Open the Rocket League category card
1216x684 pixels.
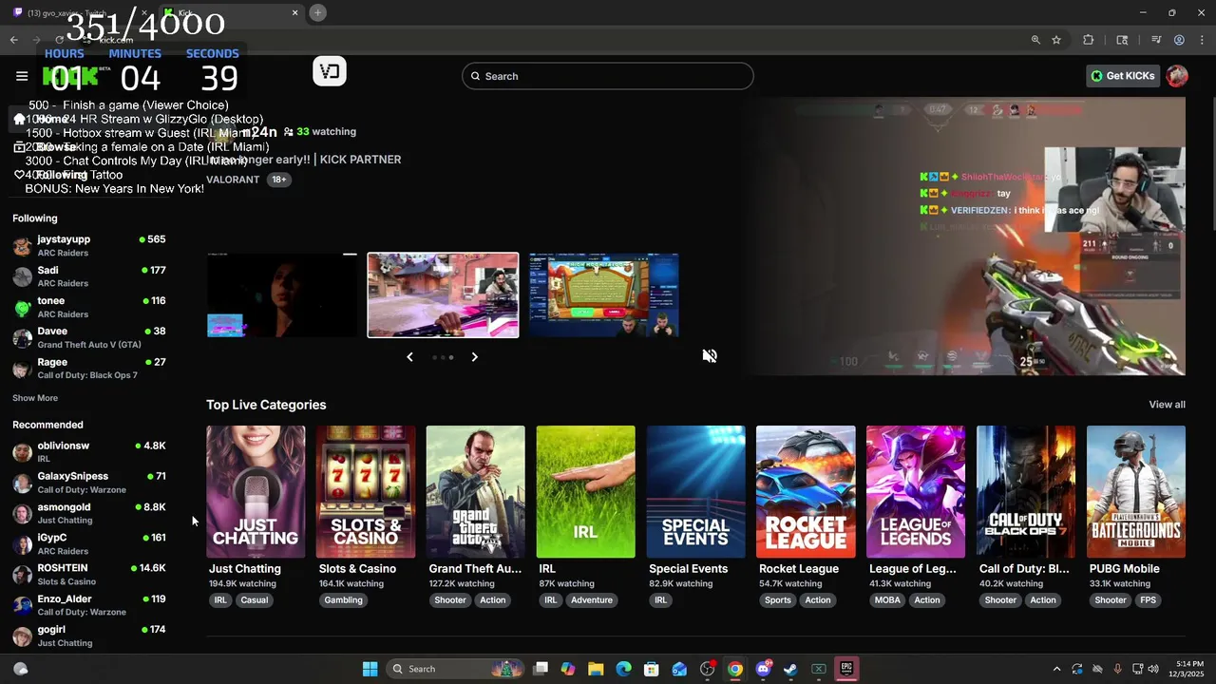806,491
